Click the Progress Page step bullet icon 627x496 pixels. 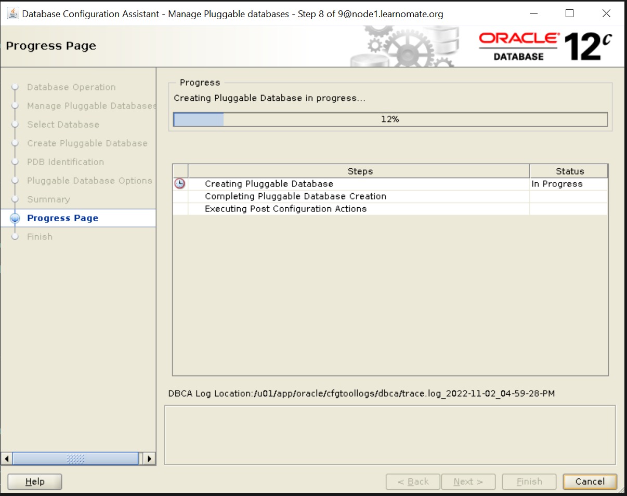click(x=15, y=219)
